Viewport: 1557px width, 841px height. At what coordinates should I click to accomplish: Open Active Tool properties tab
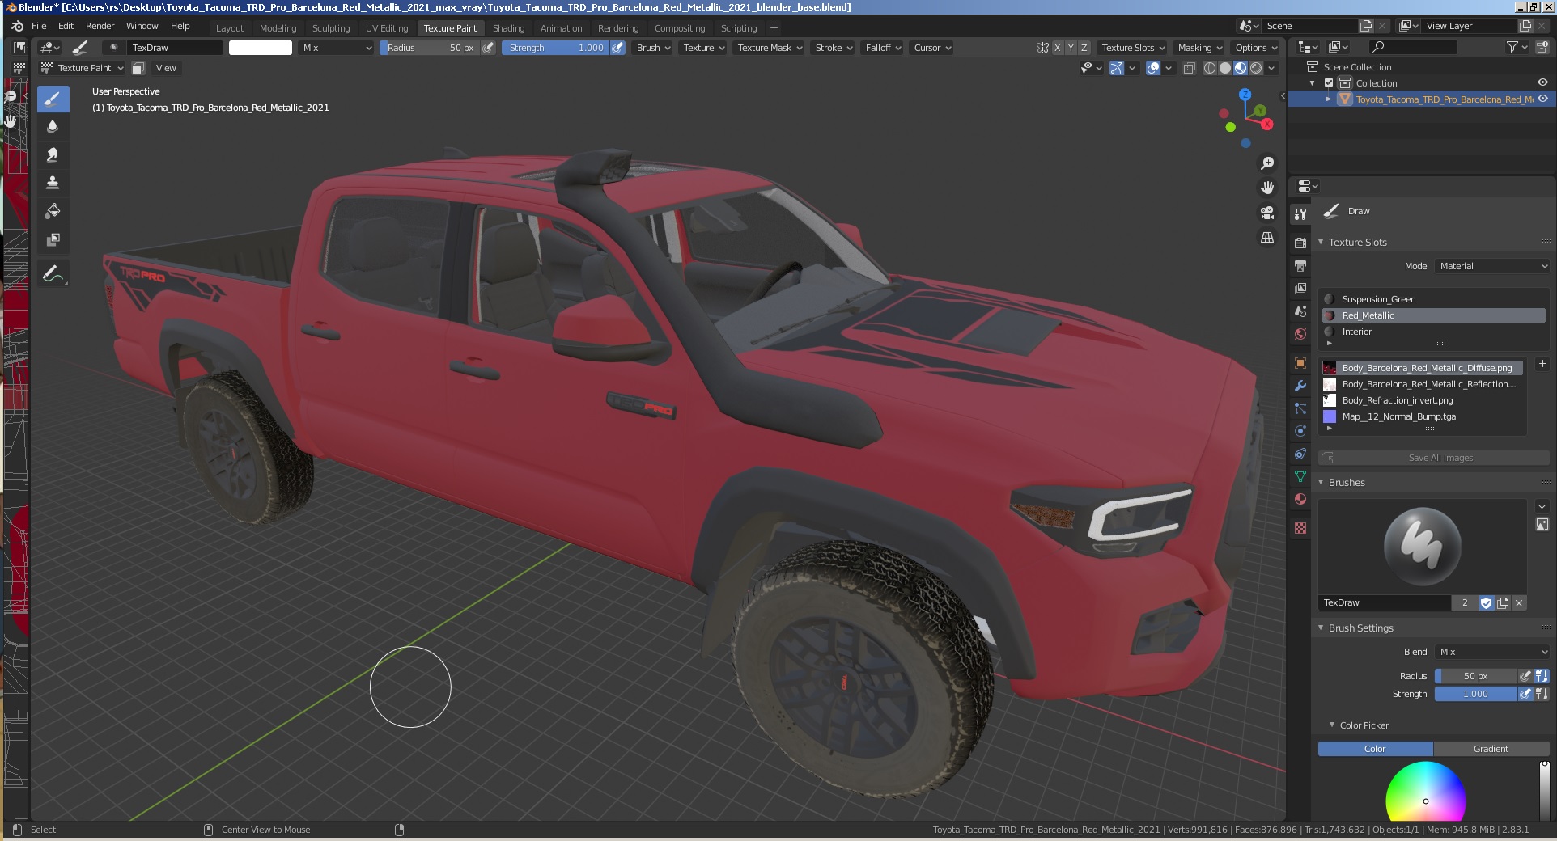tap(1300, 214)
